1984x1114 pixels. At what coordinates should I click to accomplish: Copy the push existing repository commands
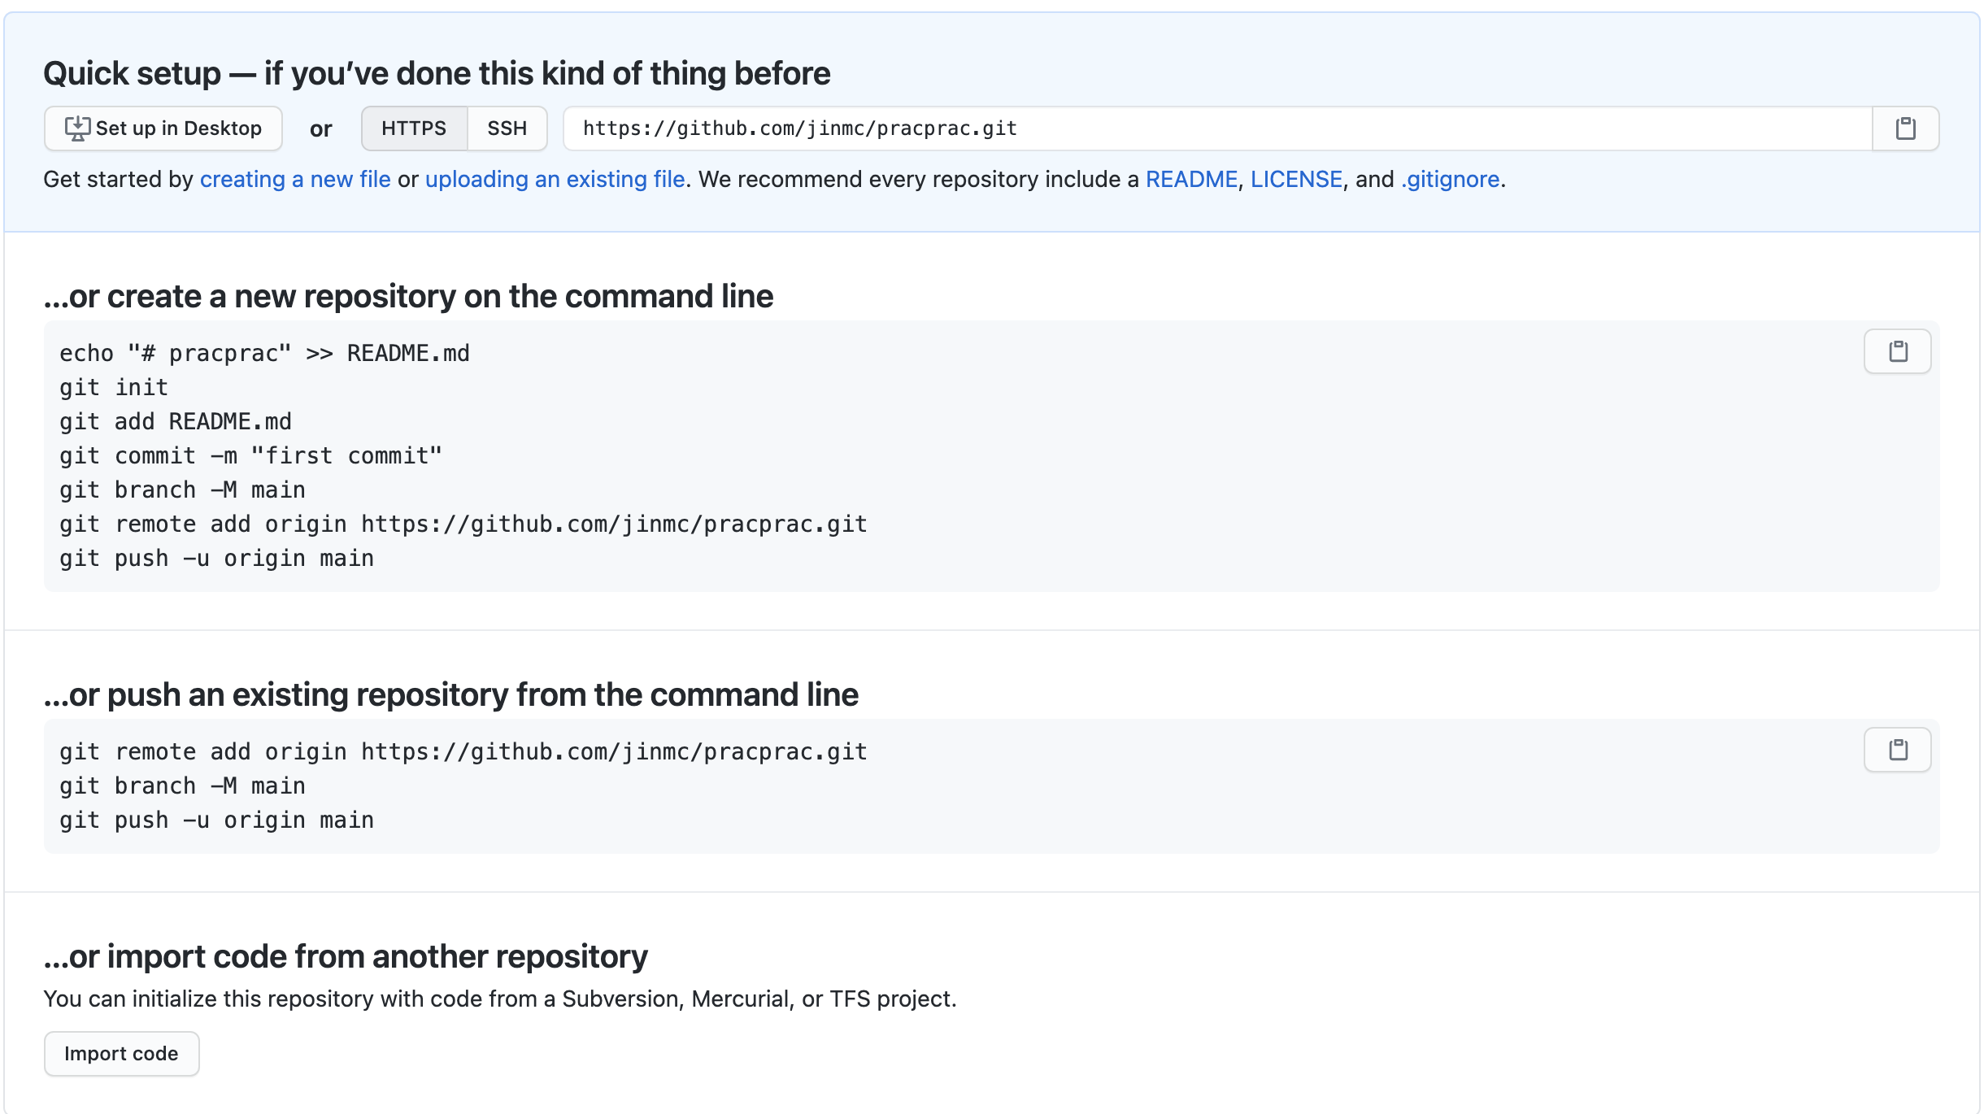[x=1897, y=750]
